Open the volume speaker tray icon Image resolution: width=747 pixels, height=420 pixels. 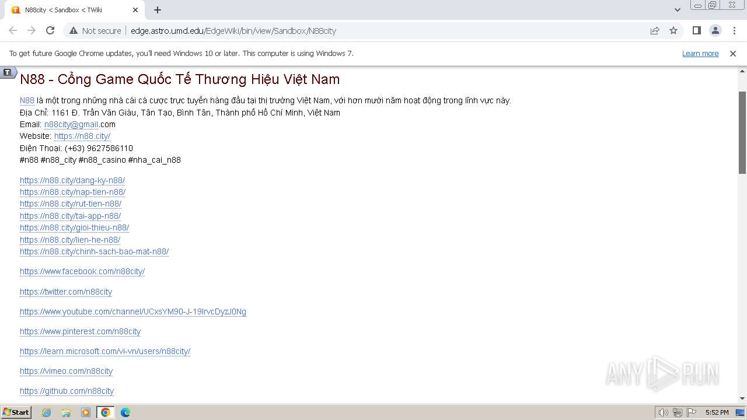click(x=664, y=412)
